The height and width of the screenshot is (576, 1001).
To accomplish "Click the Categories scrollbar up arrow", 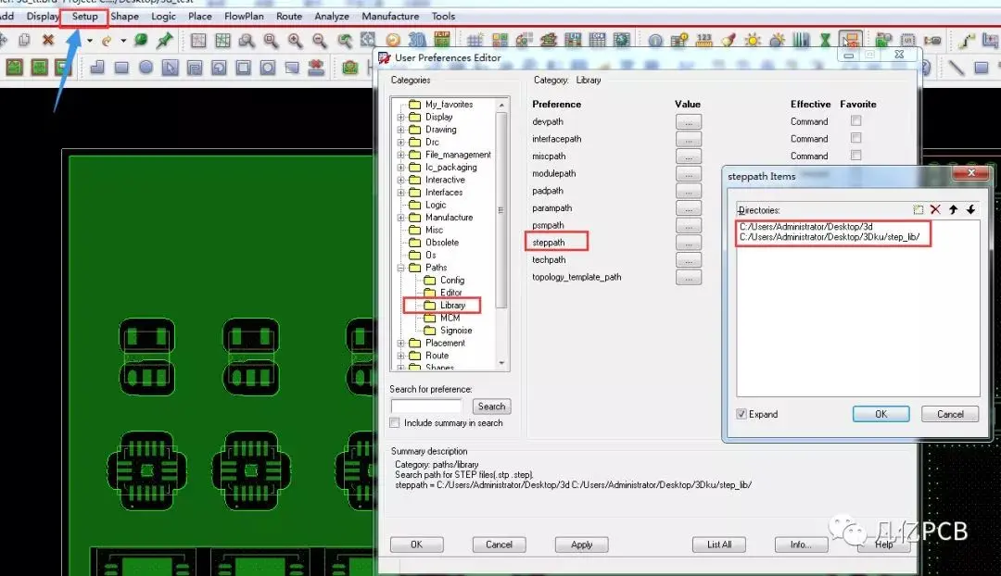I will (501, 105).
